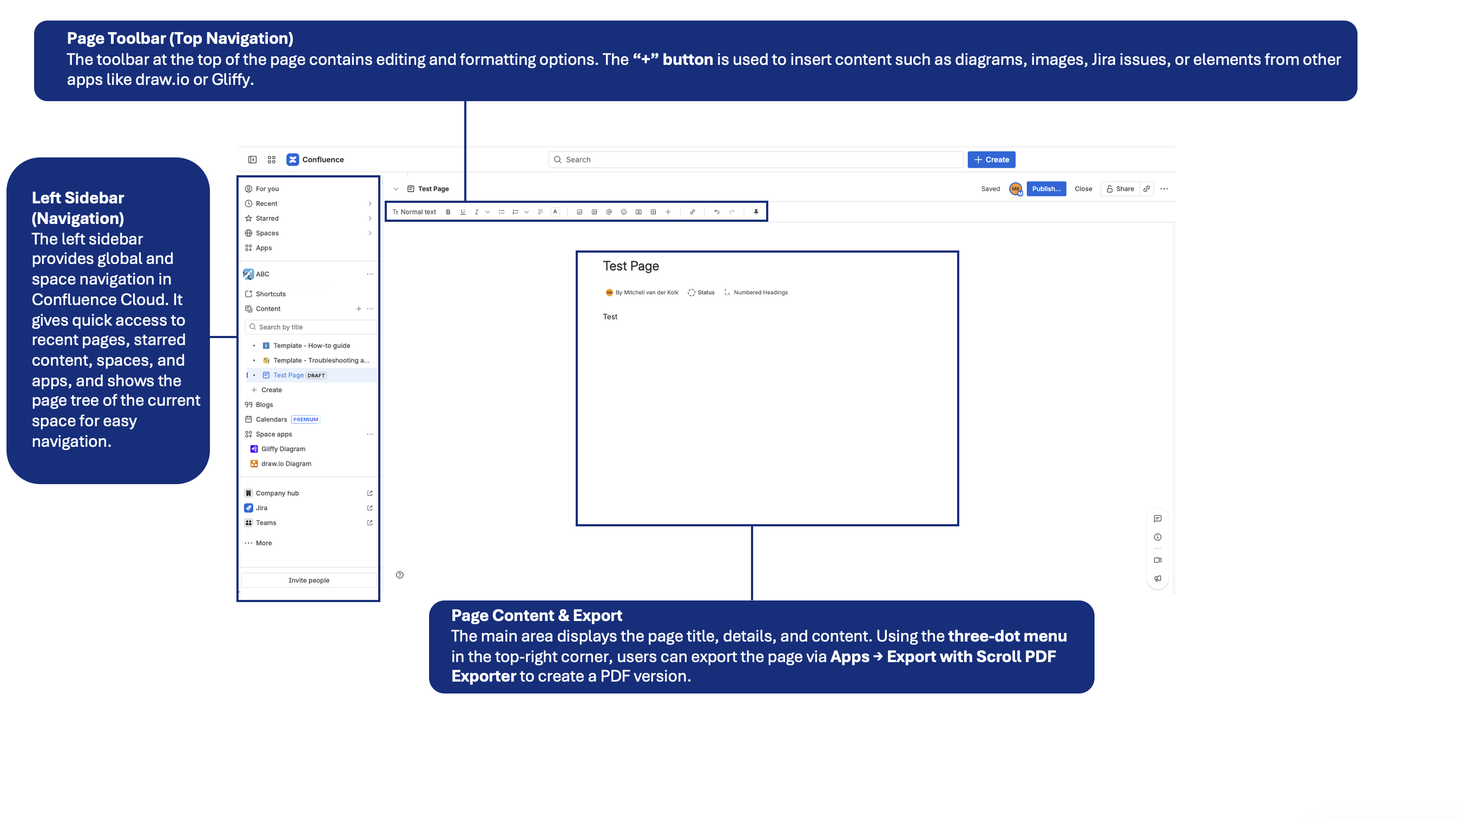Screen dimensions: 1463x819
Task: Expand the Recent section in the sidebar
Action: pos(370,203)
